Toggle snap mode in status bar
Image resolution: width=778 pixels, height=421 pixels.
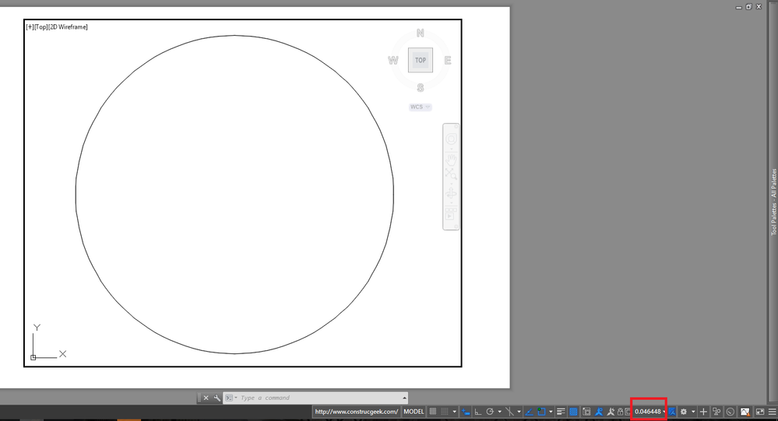click(445, 412)
